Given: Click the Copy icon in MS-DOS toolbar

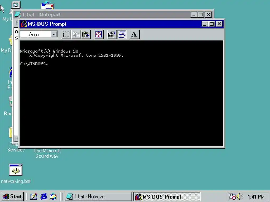Looking at the screenshot, I should (x=76, y=34).
